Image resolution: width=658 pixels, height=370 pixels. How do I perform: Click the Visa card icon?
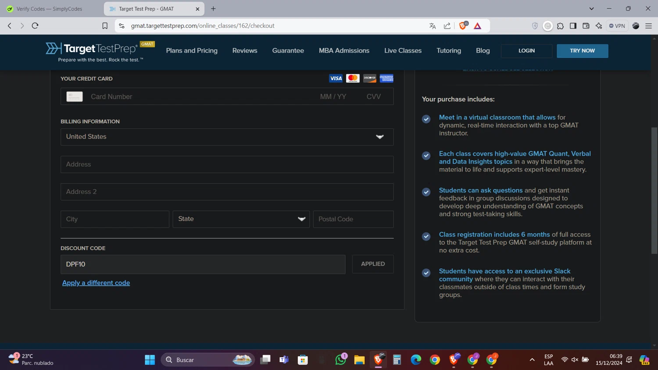(x=336, y=78)
